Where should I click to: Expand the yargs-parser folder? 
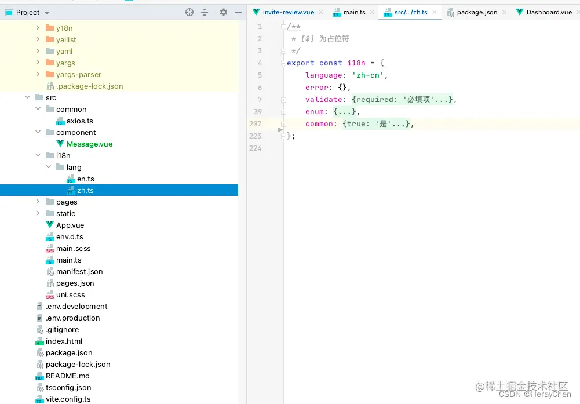pyautogui.click(x=38, y=74)
